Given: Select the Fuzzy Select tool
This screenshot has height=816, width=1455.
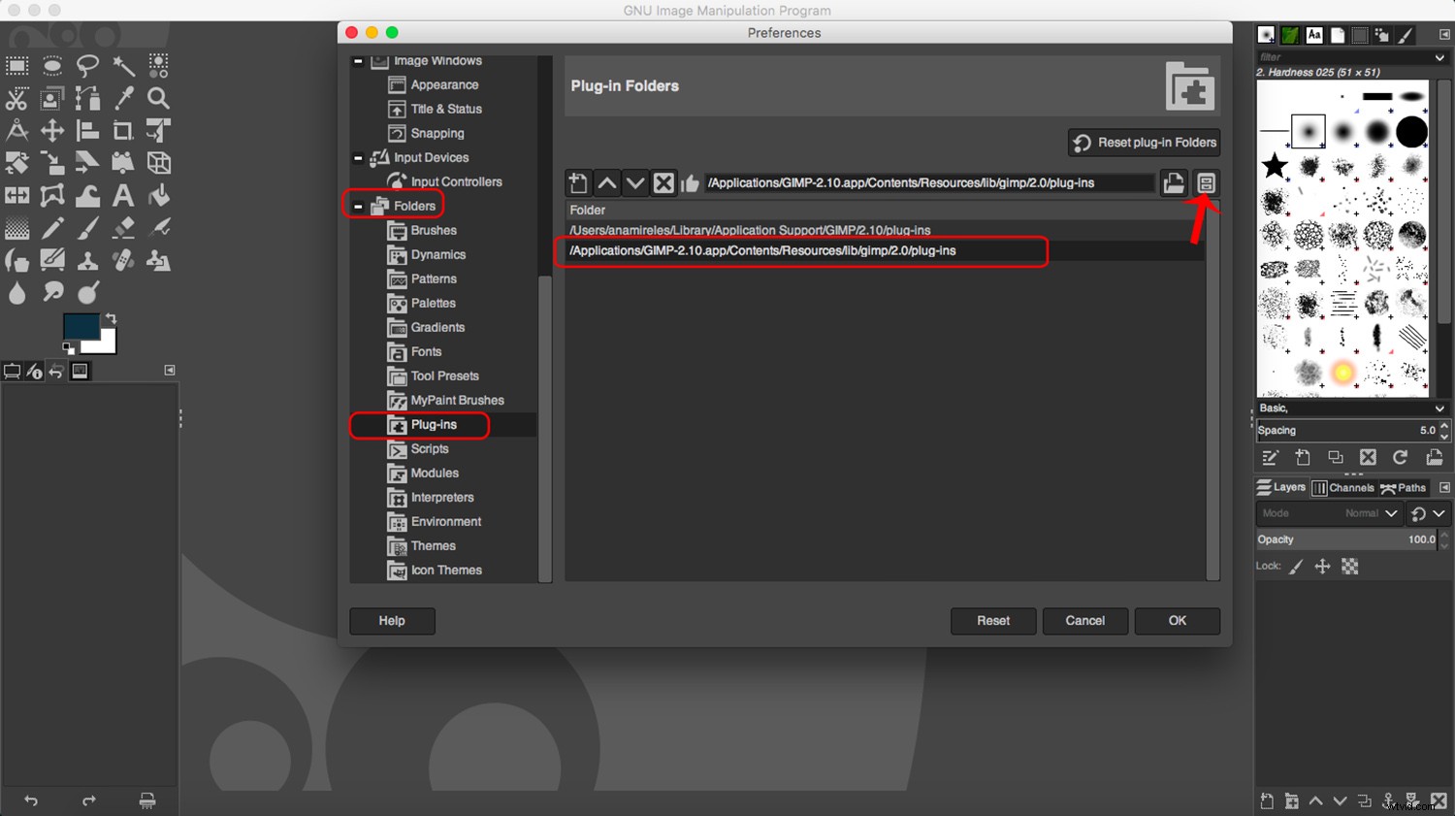Looking at the screenshot, I should 122,66.
